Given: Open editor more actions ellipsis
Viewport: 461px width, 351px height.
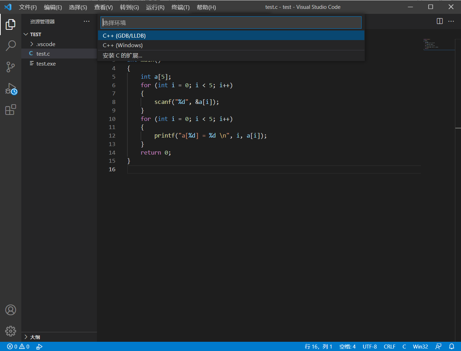Looking at the screenshot, I should pyautogui.click(x=451, y=21).
